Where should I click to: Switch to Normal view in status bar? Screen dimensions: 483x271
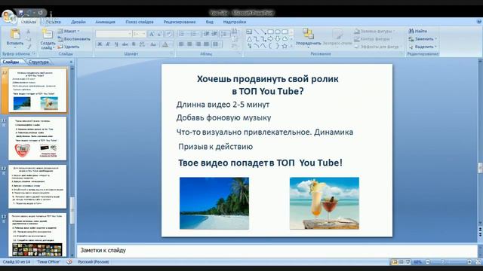tap(394, 262)
